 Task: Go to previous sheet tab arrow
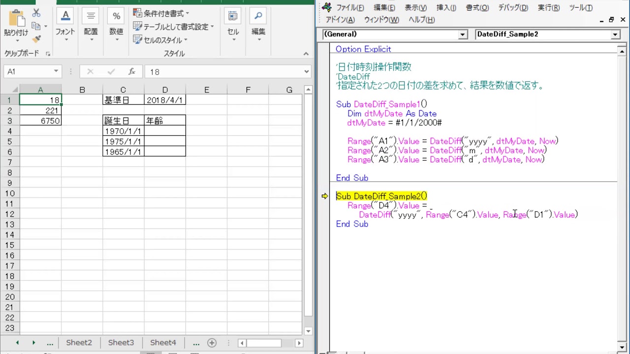pos(17,343)
